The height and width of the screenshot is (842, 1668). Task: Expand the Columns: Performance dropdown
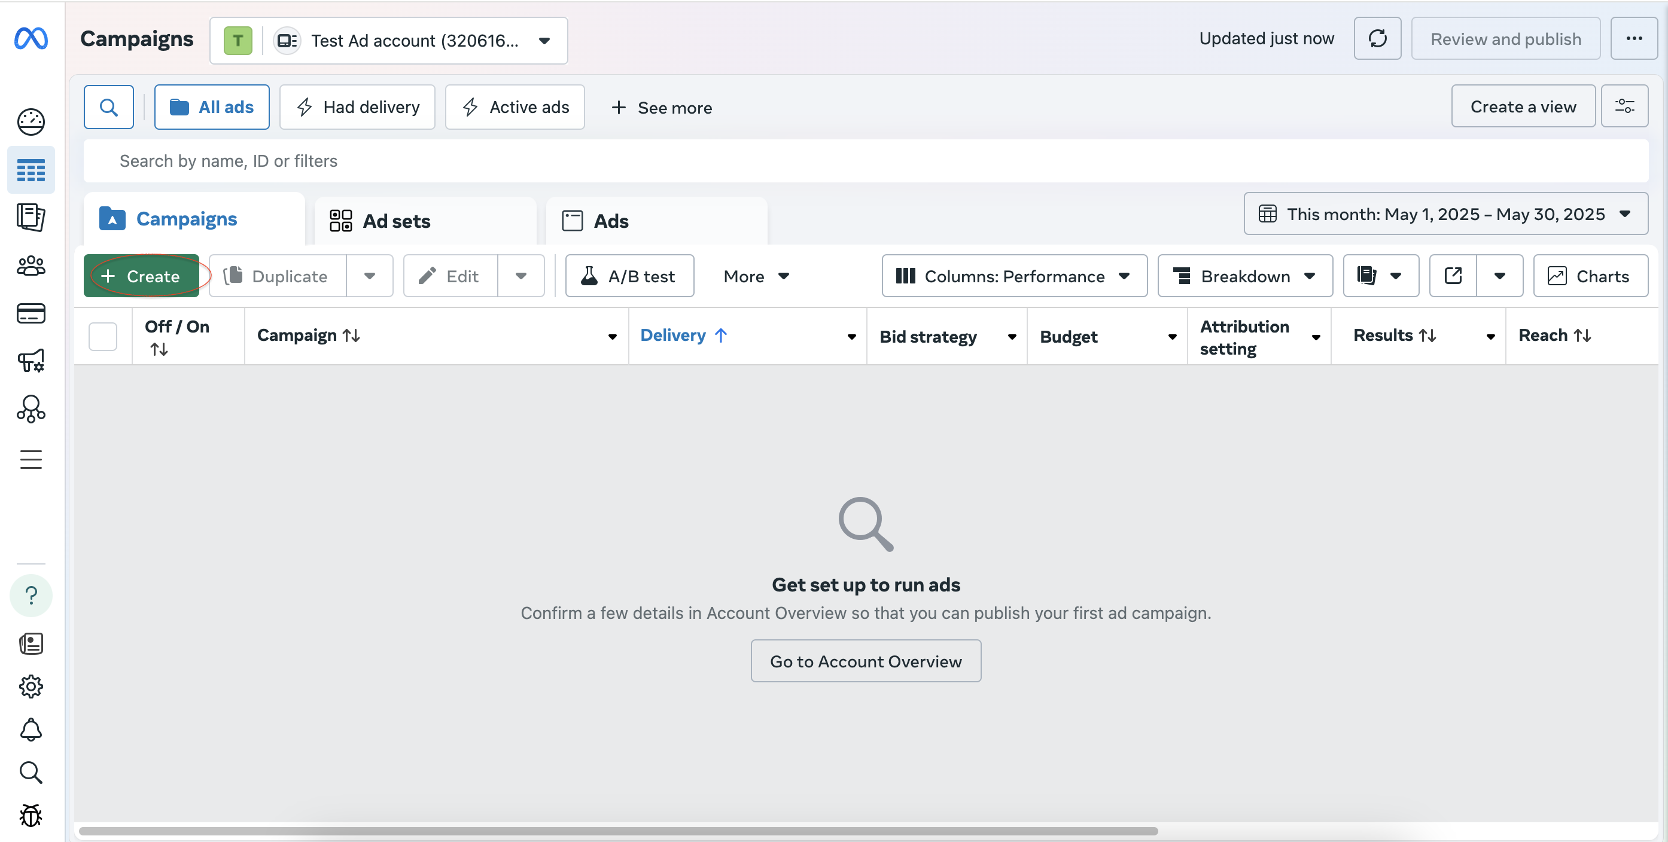point(1014,276)
